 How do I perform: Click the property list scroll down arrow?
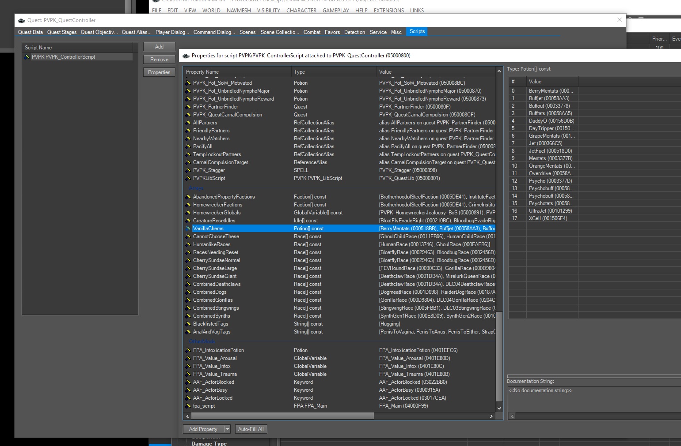click(x=499, y=409)
